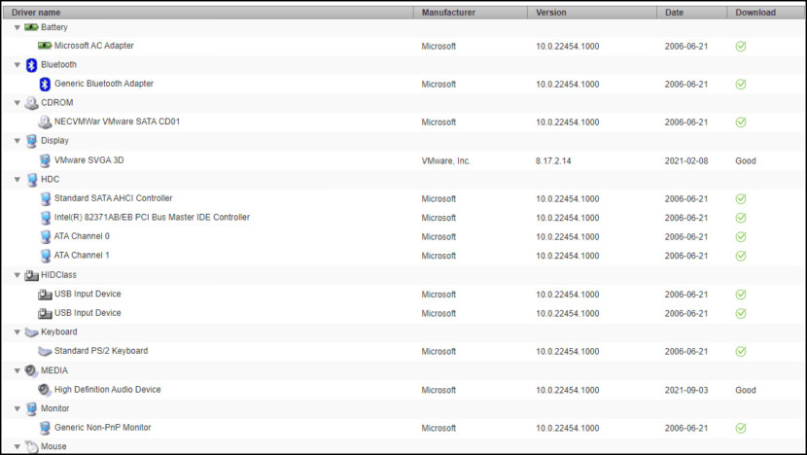
Task: Click the Display category monitor icon
Action: click(31, 141)
